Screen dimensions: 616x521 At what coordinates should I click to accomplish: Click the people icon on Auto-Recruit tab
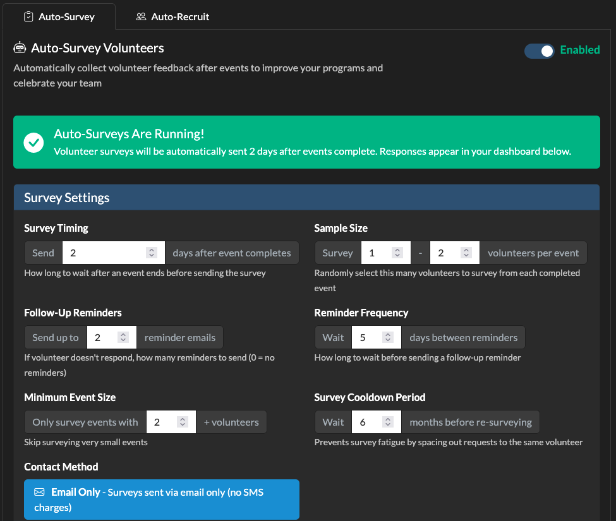pyautogui.click(x=141, y=17)
